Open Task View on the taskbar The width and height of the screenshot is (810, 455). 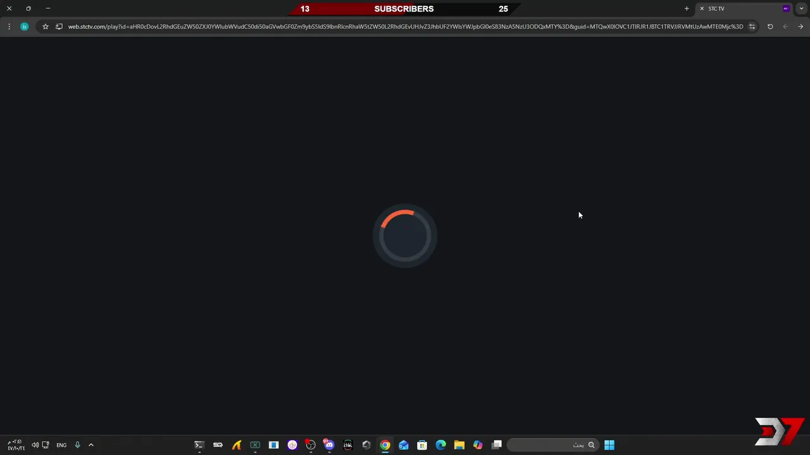(497, 445)
